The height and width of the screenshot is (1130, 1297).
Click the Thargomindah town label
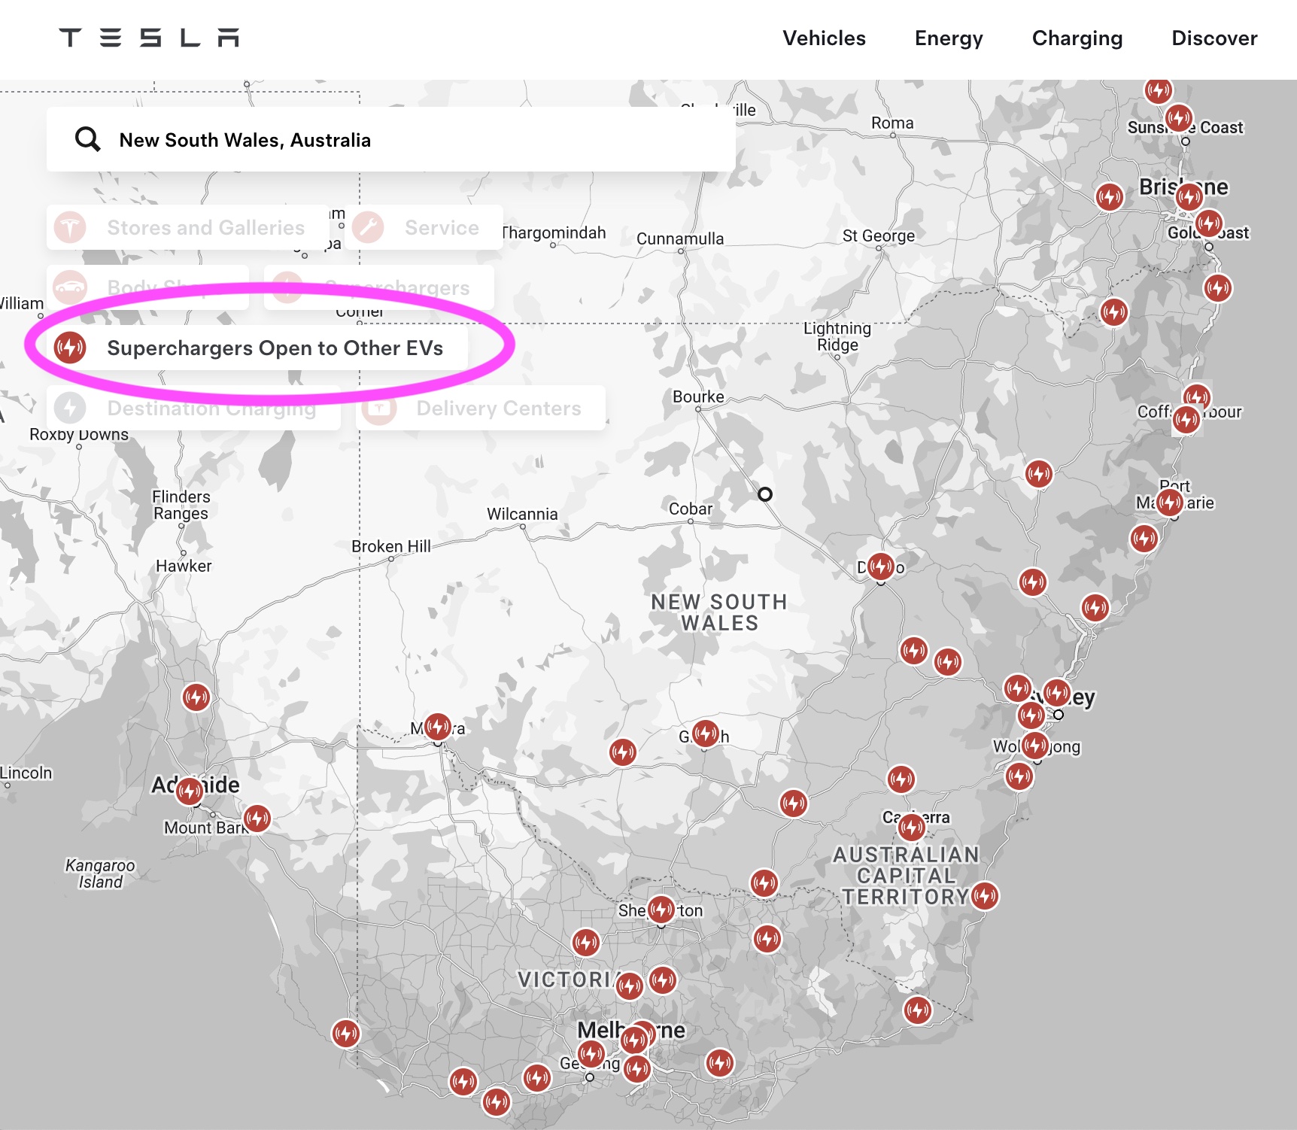(x=553, y=232)
